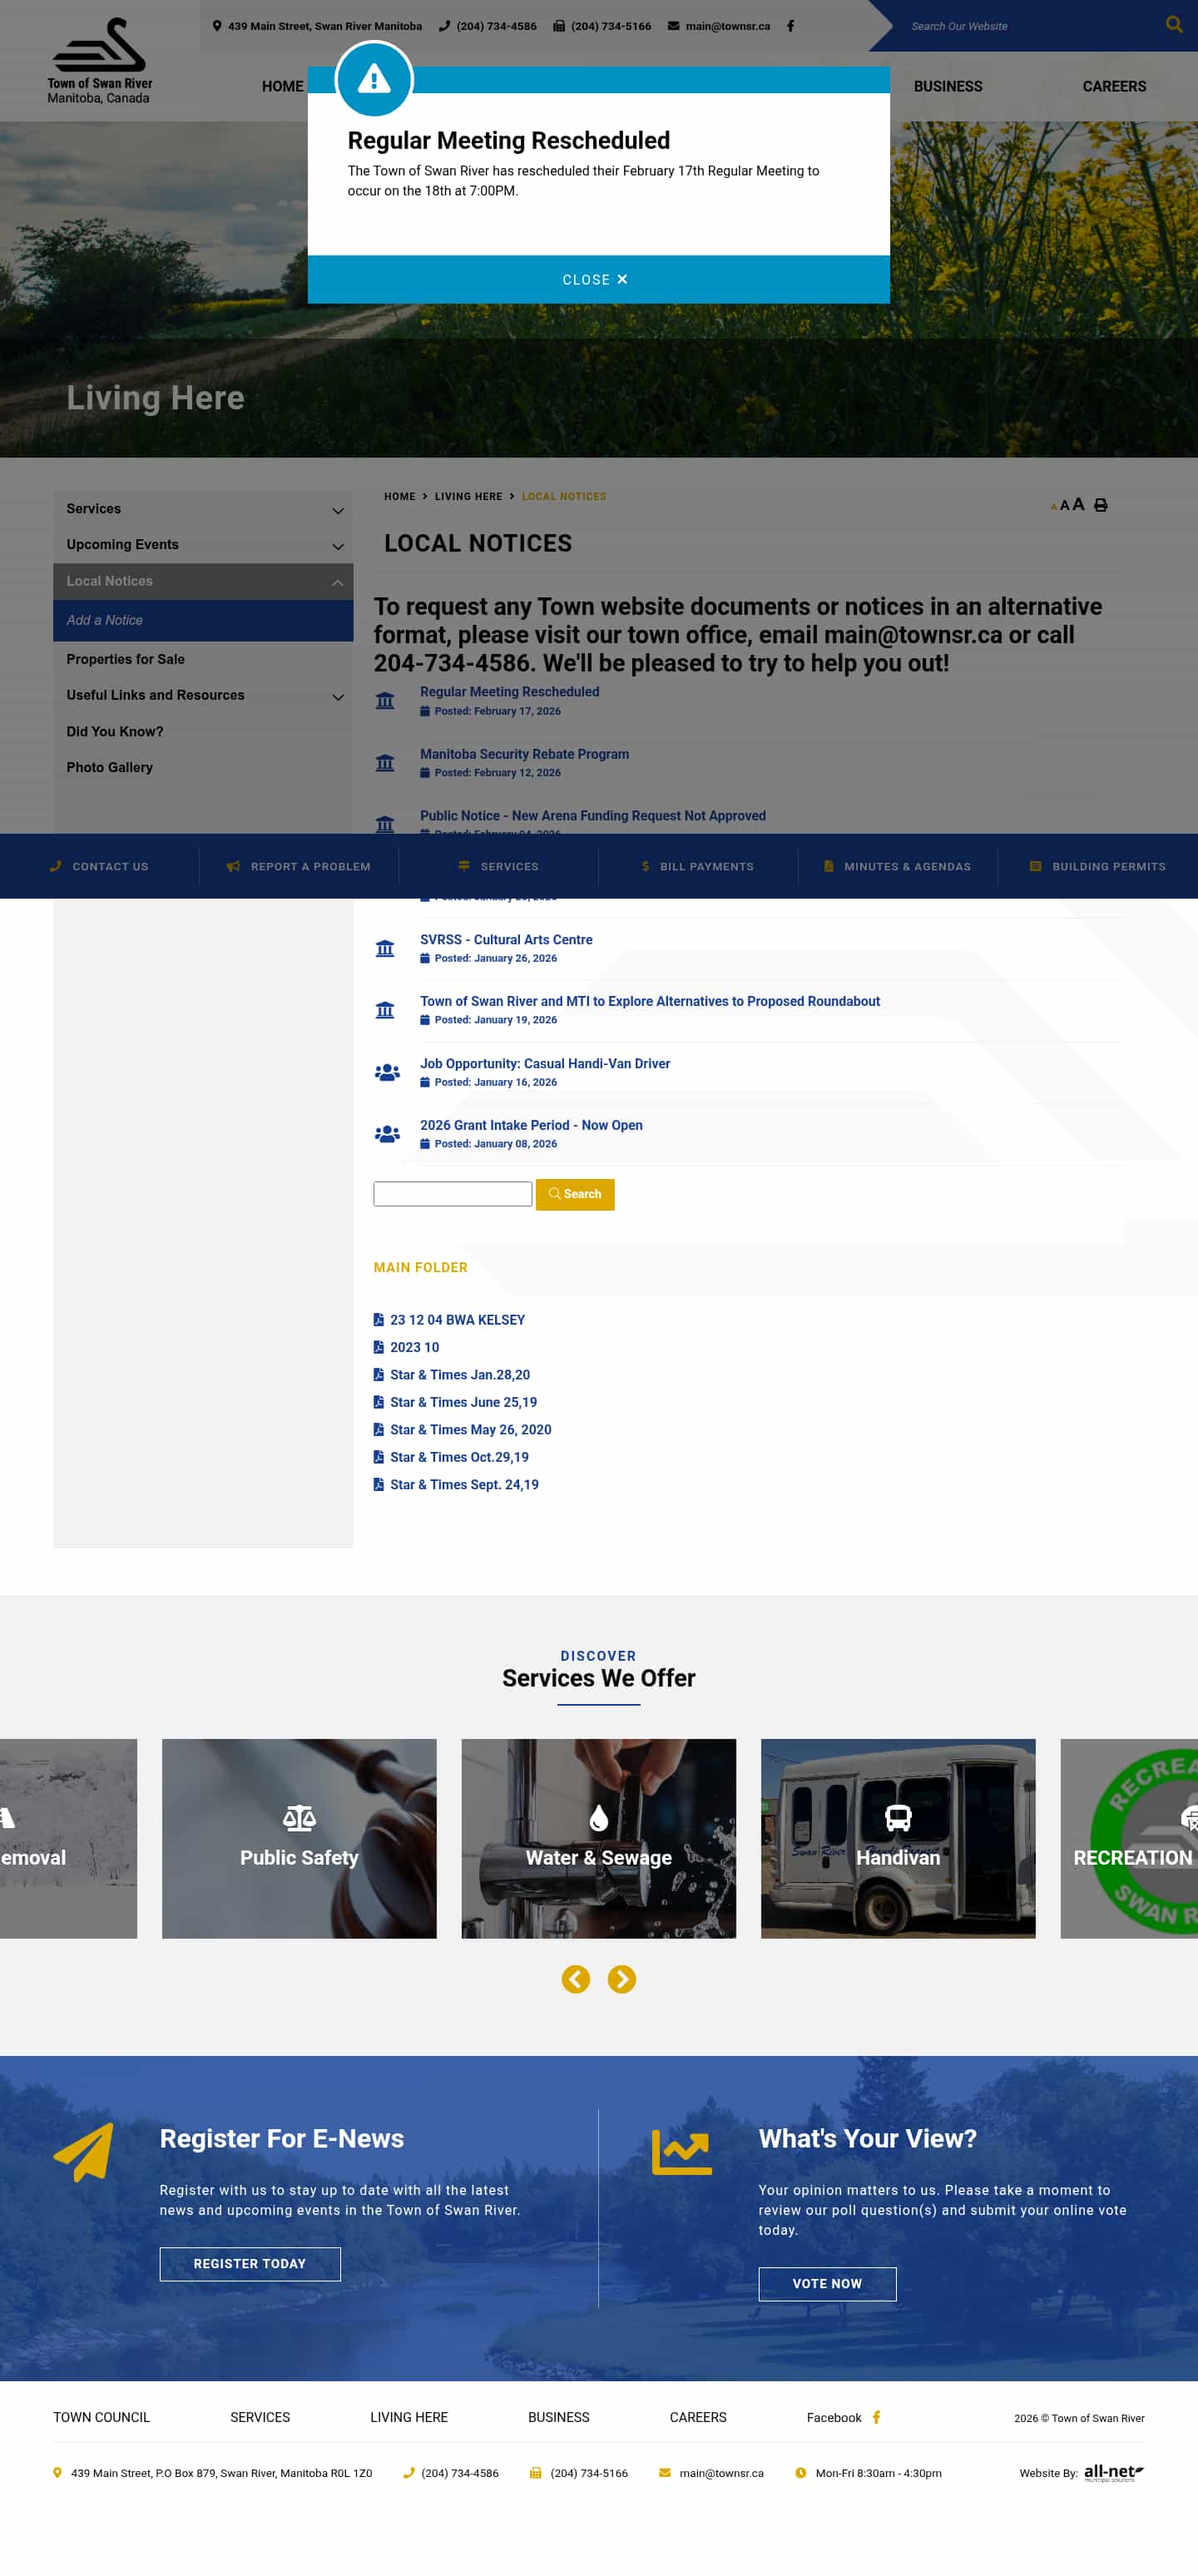Click the all-net logo in footer
This screenshot has width=1198, height=2576.
click(x=1114, y=2473)
